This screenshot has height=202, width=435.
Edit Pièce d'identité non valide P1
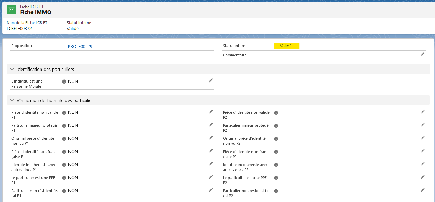click(x=211, y=112)
